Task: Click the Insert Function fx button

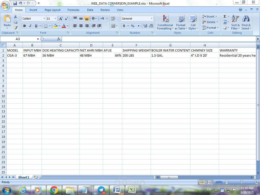Action: pos(59,39)
